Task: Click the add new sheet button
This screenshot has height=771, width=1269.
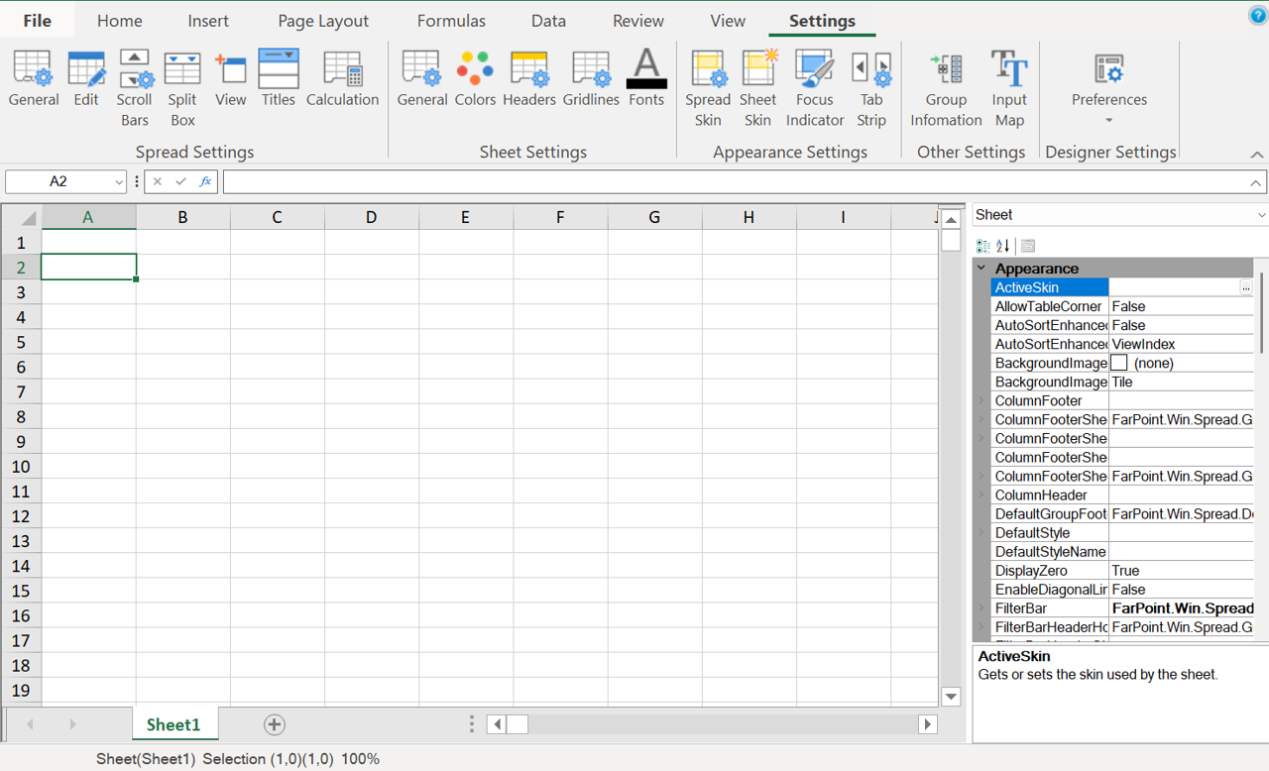Action: point(275,724)
